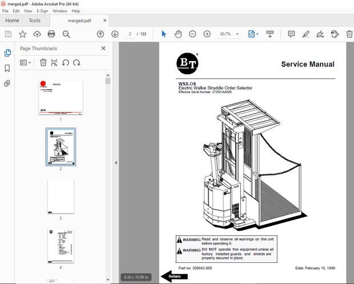
Task: Click the BT logo on the page
Action: tap(187, 63)
